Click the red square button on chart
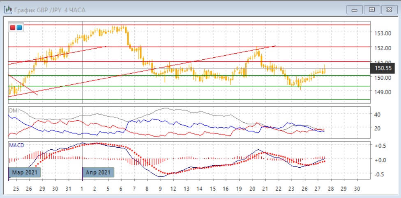Screen dimensions: 401x198 coord(13,28)
